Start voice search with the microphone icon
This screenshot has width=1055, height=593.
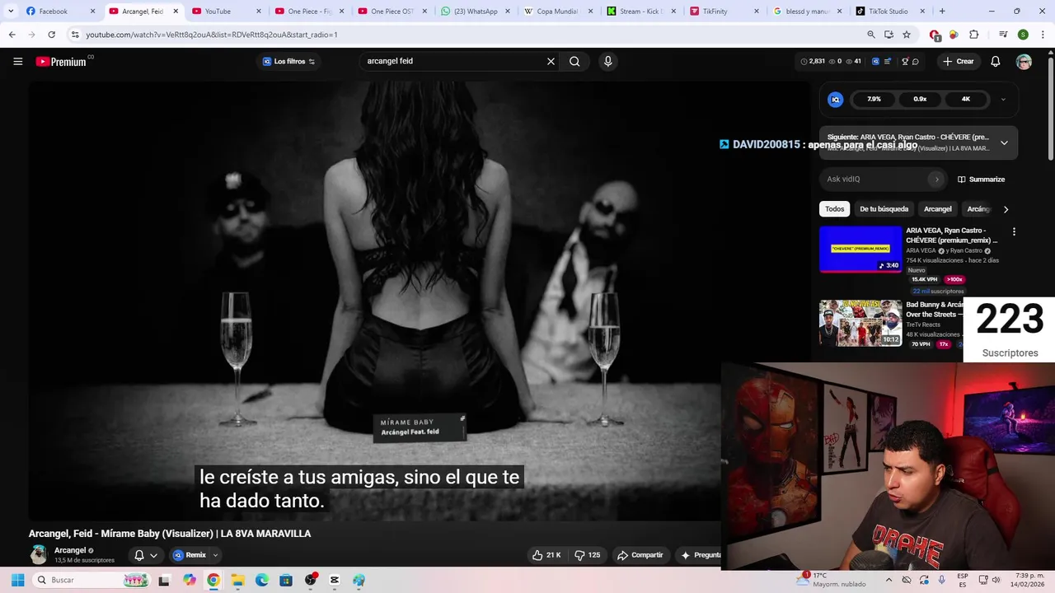coord(607,62)
